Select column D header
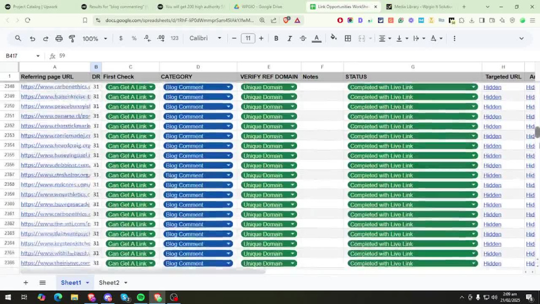 click(198, 67)
